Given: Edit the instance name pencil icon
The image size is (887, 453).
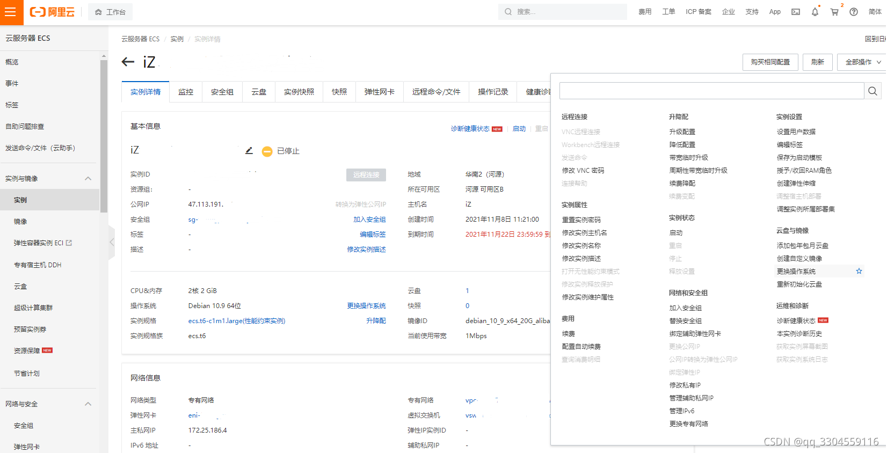Looking at the screenshot, I should coord(249,151).
